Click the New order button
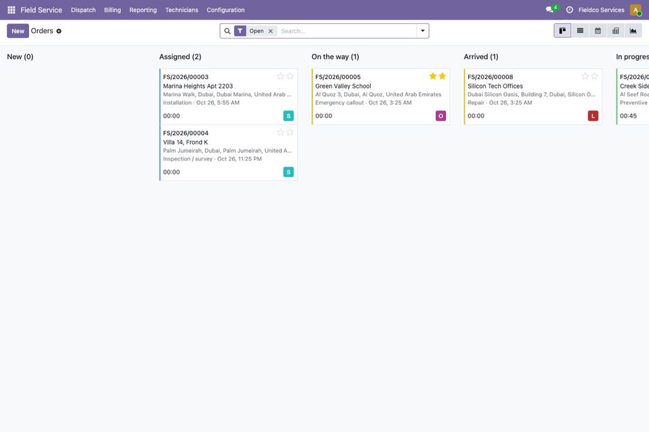The image size is (649, 432). [x=18, y=31]
